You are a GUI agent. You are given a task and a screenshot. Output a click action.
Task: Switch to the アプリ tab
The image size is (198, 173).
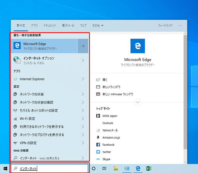34,26
